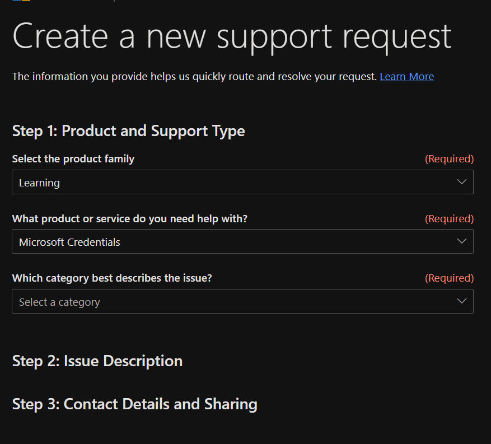Click the information description paragraph
This screenshot has width=491, height=444.
193,76
